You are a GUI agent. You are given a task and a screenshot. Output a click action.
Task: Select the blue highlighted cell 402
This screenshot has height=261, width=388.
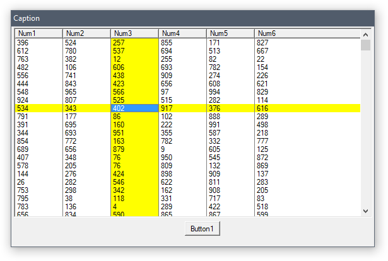(134, 108)
